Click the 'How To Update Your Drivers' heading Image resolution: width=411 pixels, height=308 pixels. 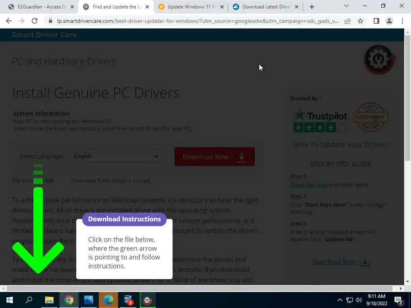point(341,144)
